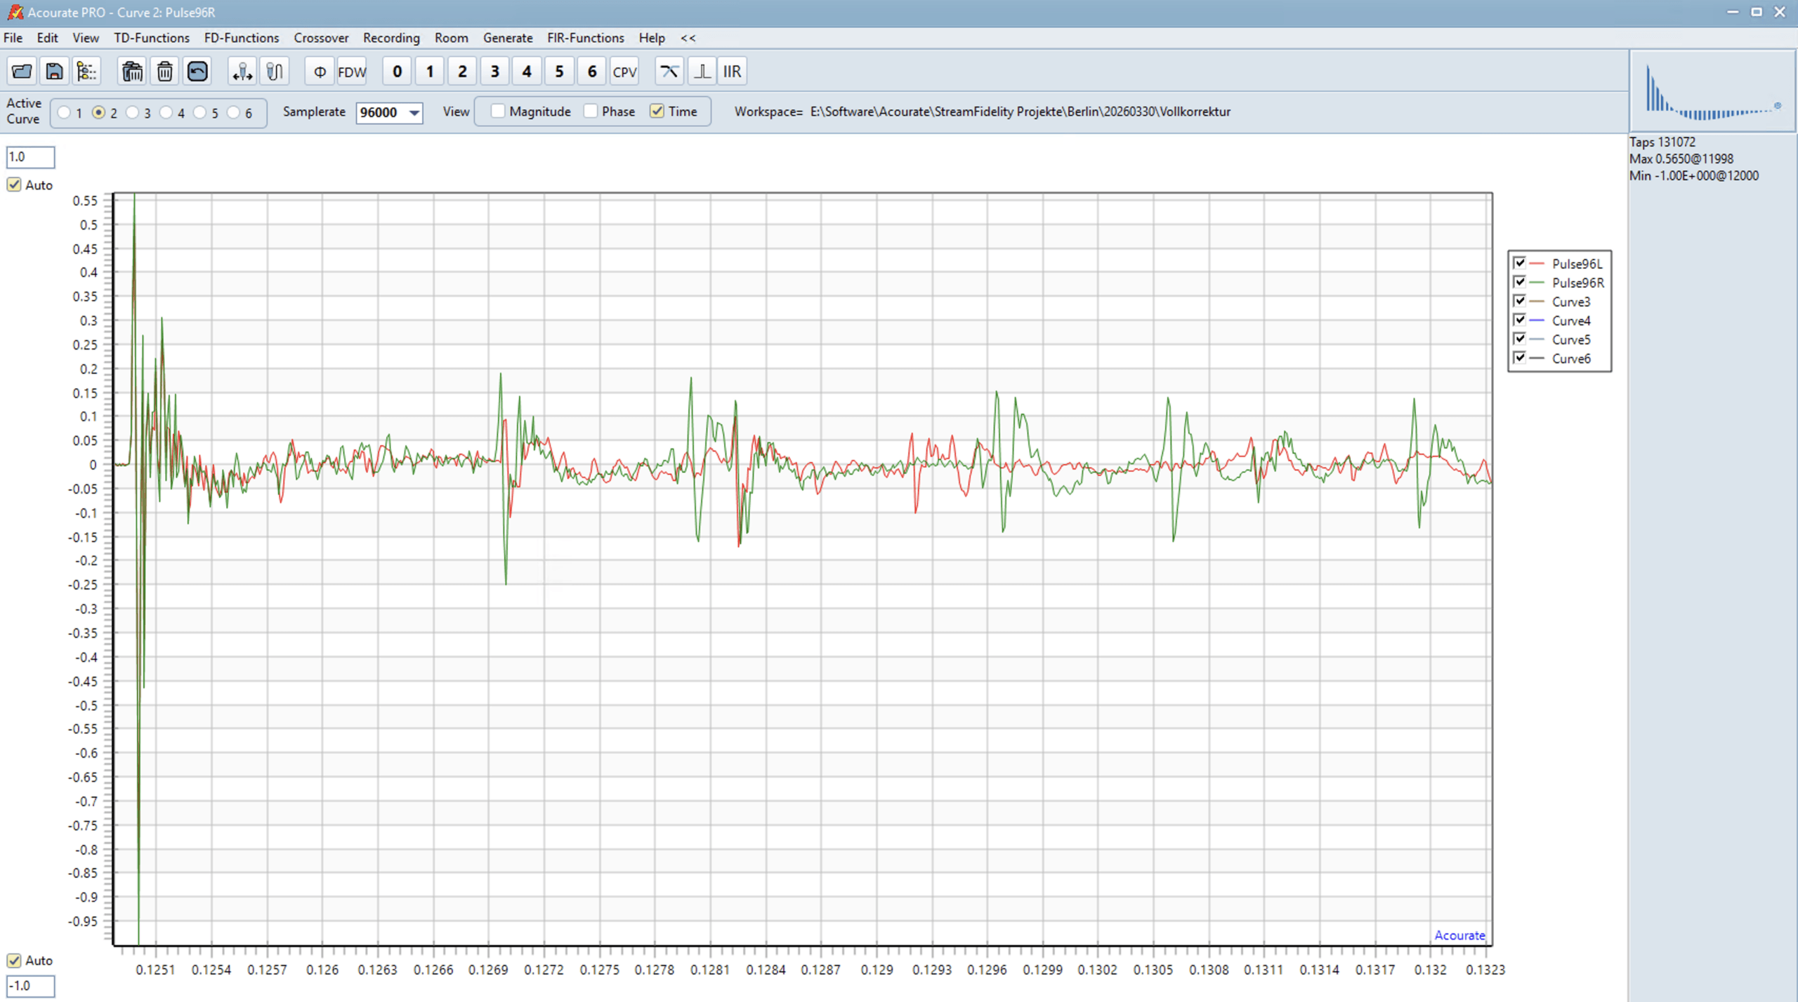
Task: Click the upper Y-axis limit field 1.0
Action: 30,157
